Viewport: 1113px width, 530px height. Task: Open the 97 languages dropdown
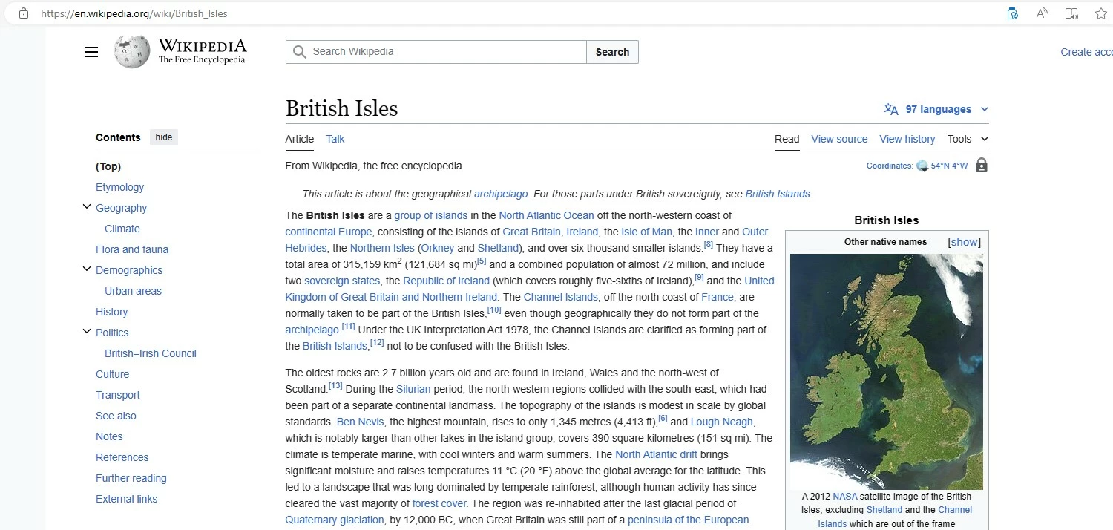click(938, 109)
